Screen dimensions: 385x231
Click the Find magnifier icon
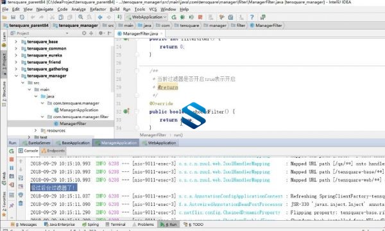coord(81,17)
